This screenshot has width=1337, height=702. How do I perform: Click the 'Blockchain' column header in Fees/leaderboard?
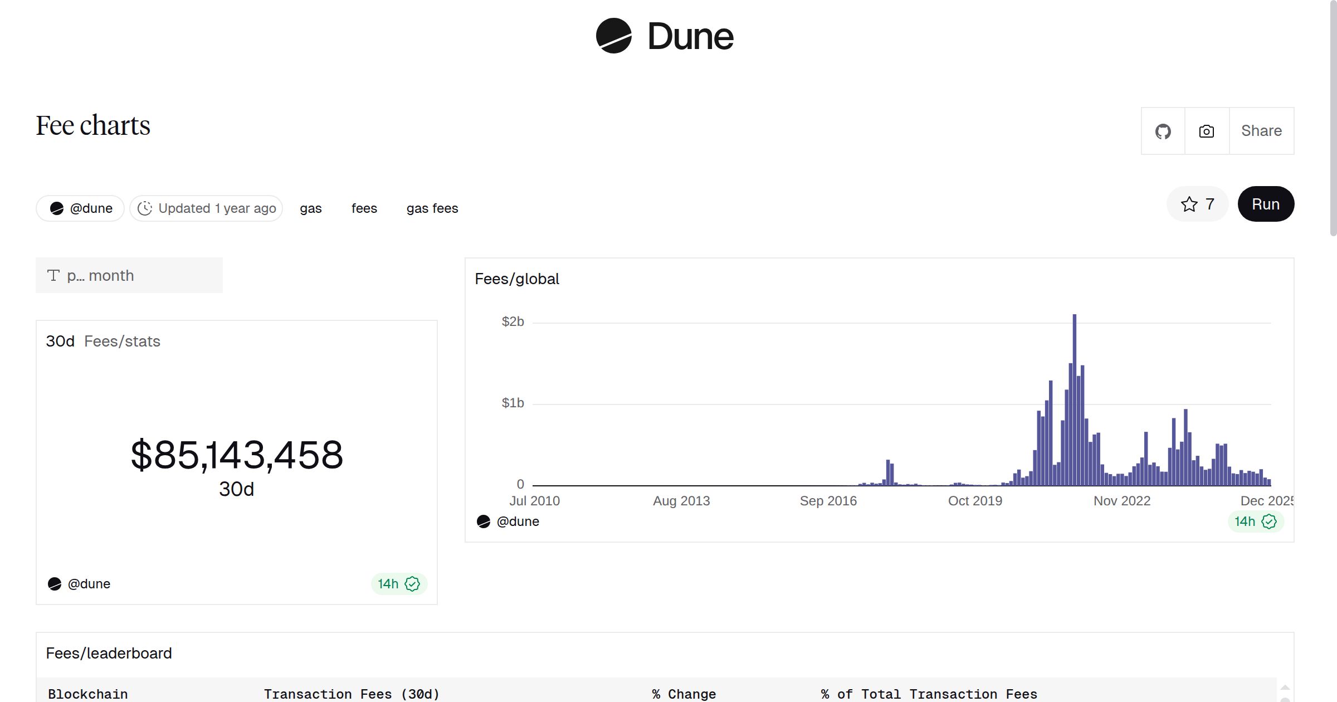coord(88,694)
